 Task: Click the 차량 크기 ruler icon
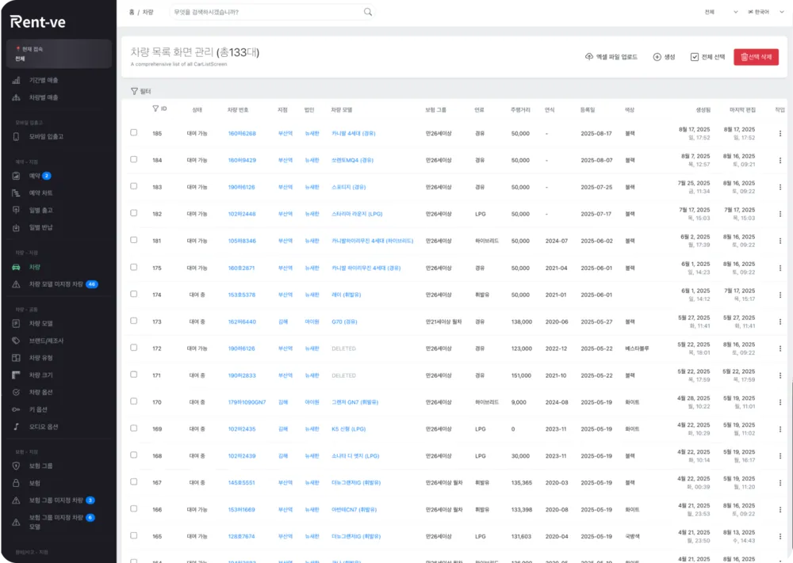(16, 375)
